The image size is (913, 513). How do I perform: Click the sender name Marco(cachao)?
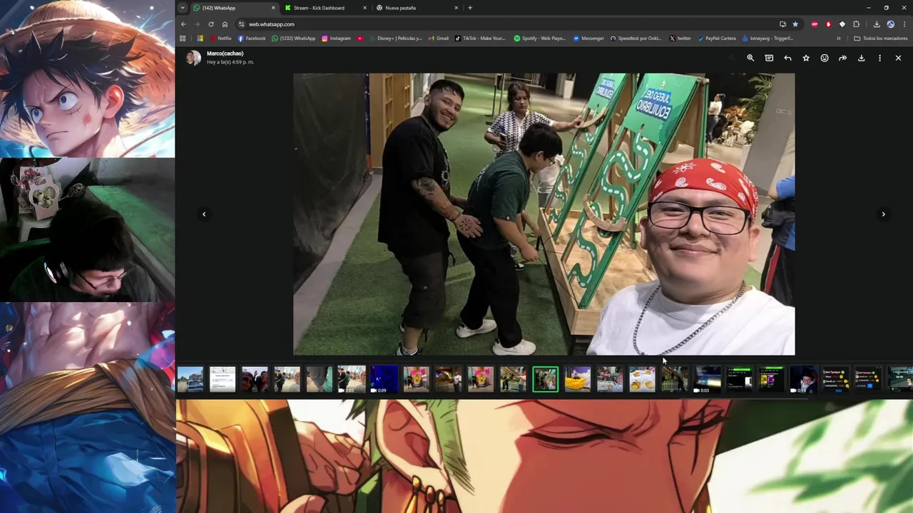pos(225,53)
